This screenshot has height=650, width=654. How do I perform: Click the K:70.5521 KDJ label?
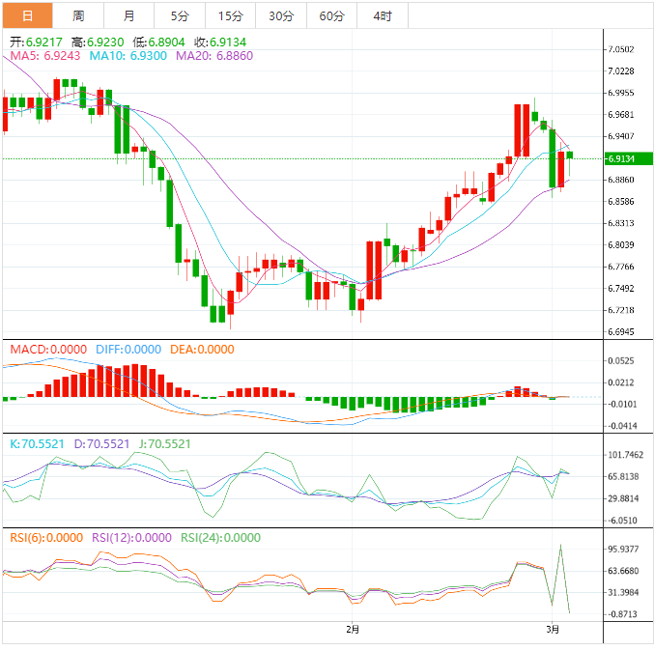[x=37, y=444]
